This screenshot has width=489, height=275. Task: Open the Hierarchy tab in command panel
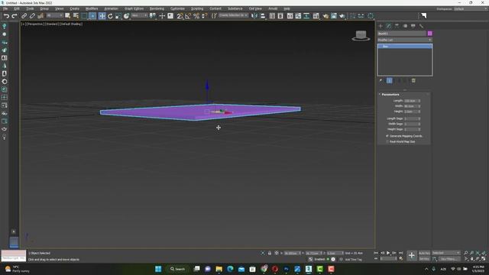coord(397,26)
